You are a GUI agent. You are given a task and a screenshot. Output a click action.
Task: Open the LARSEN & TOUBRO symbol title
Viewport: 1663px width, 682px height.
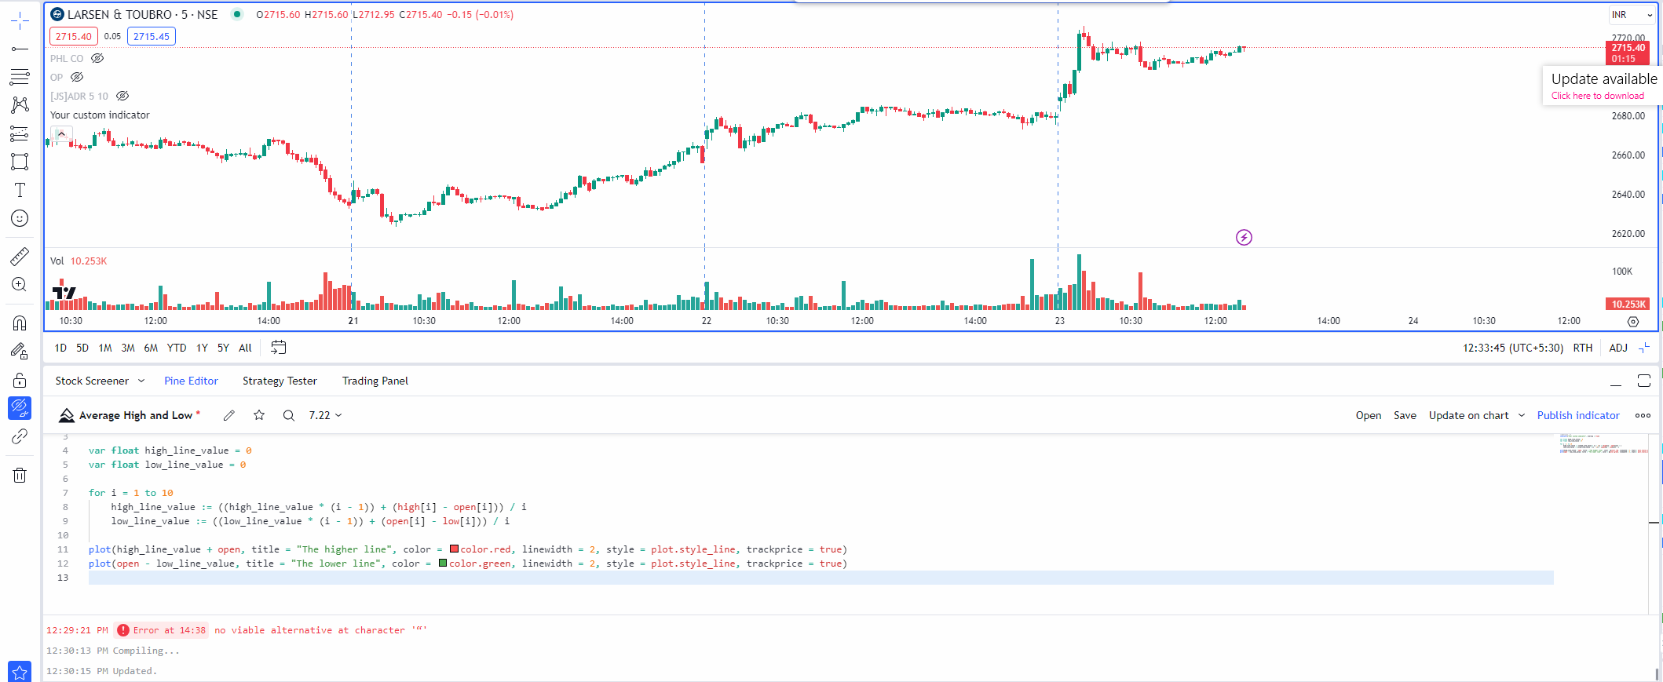[x=142, y=14]
